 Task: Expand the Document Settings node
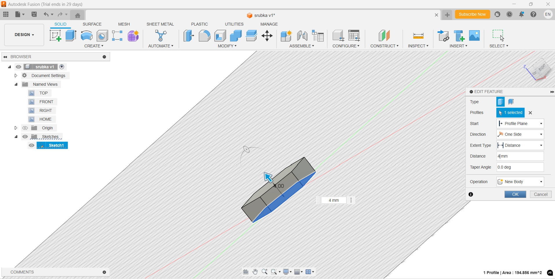pos(16,76)
